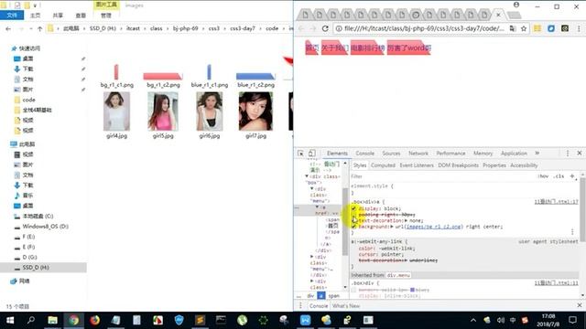Open the bg_r1_c2.png link in background rule
Viewport: 586px width, 329px height.
click(x=433, y=227)
